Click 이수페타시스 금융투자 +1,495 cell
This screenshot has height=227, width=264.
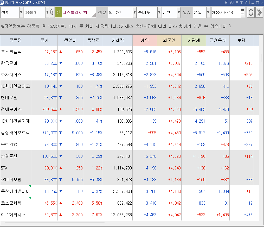(223, 215)
